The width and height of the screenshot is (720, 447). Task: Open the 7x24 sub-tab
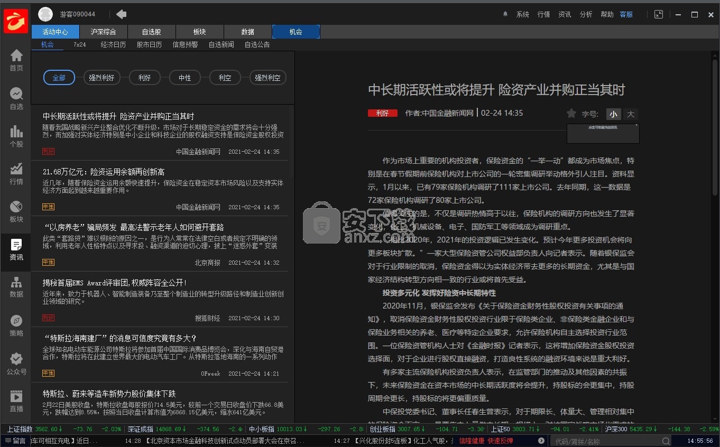80,45
